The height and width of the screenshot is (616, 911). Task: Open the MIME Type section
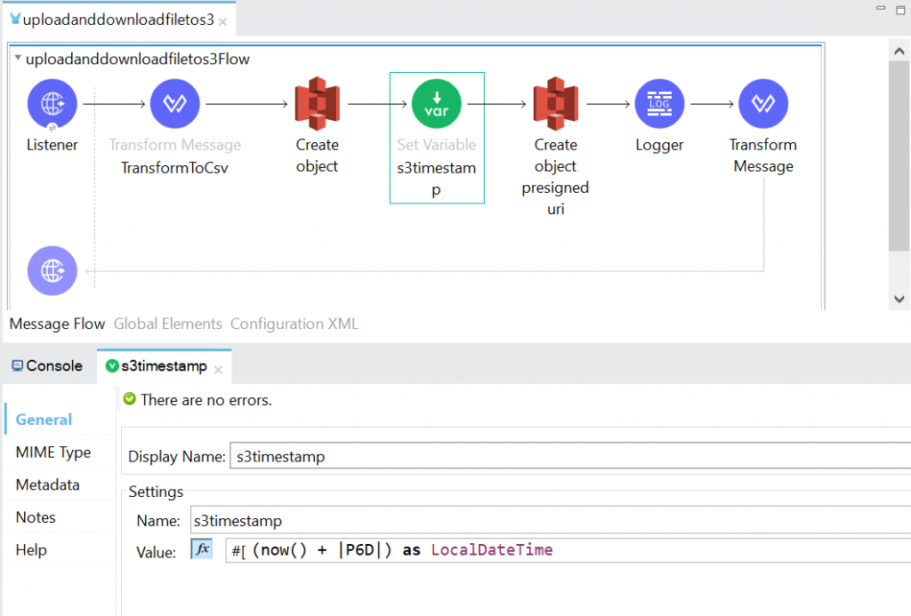tap(52, 452)
